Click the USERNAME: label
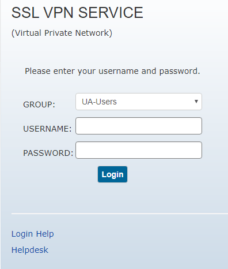The image size is (228, 269). pos(47,129)
